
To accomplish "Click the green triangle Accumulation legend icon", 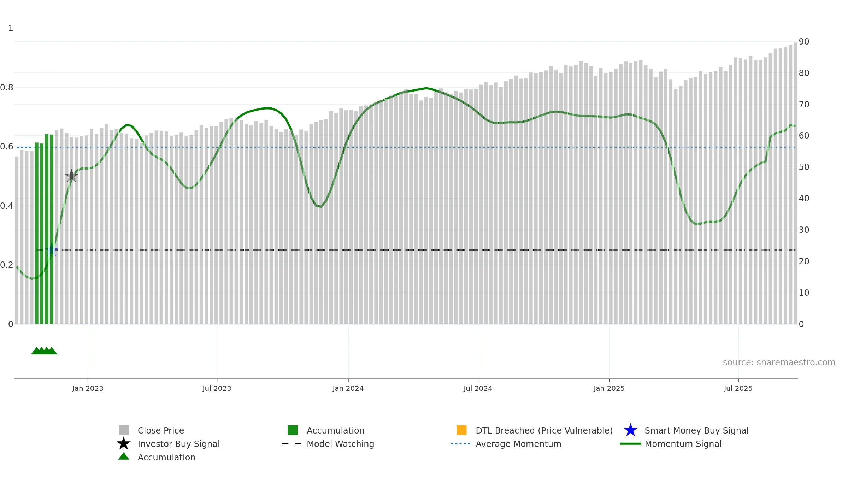I will (x=124, y=457).
